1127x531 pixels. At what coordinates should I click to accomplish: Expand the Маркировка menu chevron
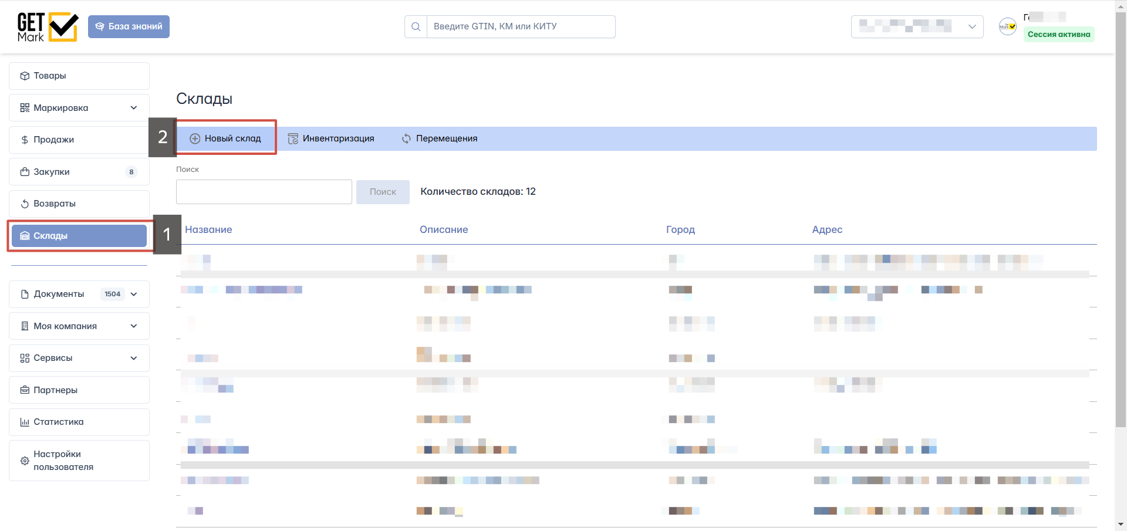tap(134, 108)
